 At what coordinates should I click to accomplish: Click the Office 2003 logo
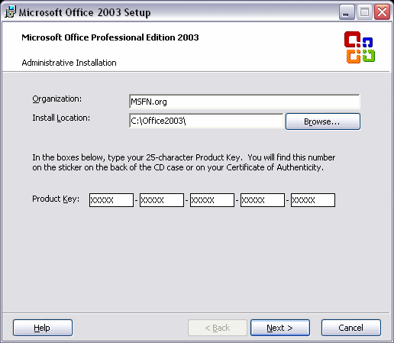360,47
